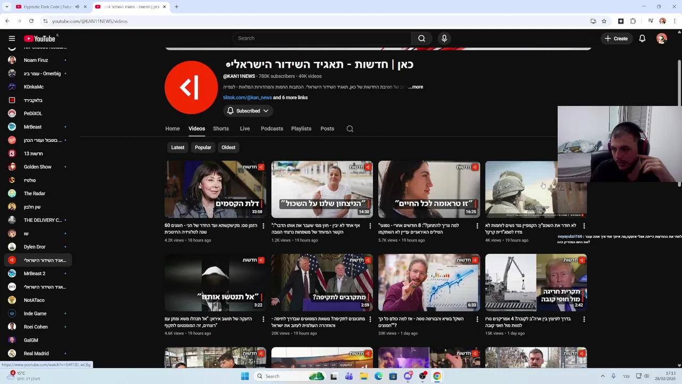
Task: Play the דלת הקסמים video thumbnail
Action: click(215, 189)
